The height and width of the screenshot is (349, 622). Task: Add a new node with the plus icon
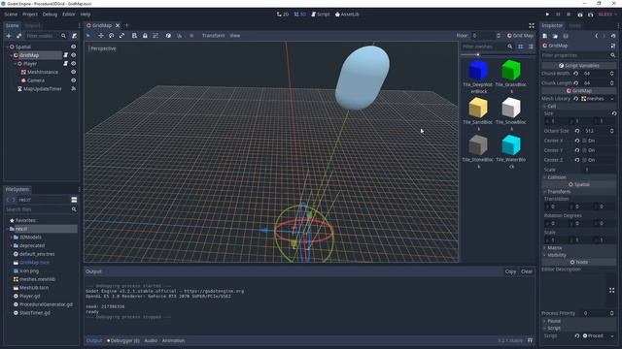pyautogui.click(x=9, y=36)
